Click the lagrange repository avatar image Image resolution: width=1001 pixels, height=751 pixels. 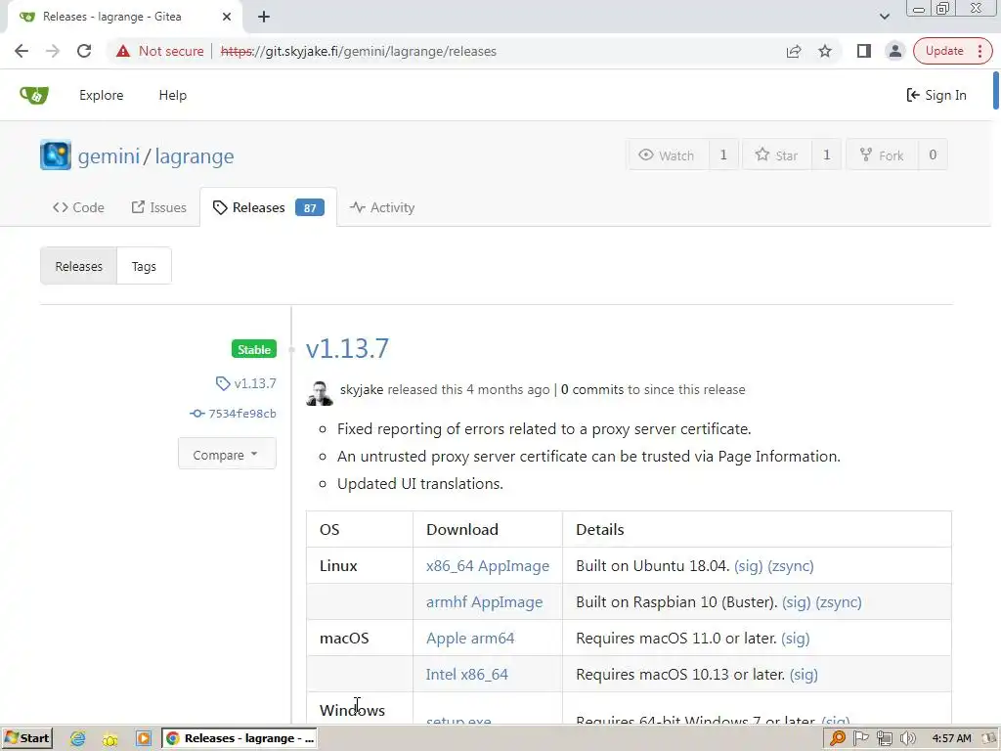click(56, 155)
